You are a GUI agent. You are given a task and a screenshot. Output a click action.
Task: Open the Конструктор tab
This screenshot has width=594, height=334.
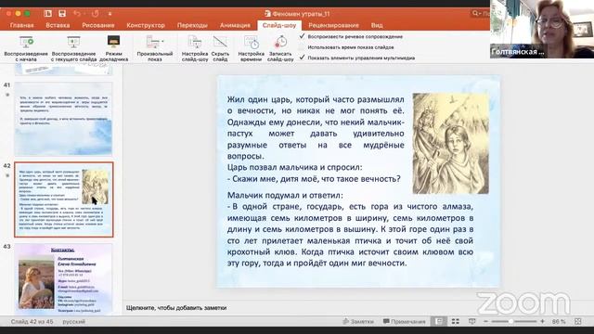(146, 25)
